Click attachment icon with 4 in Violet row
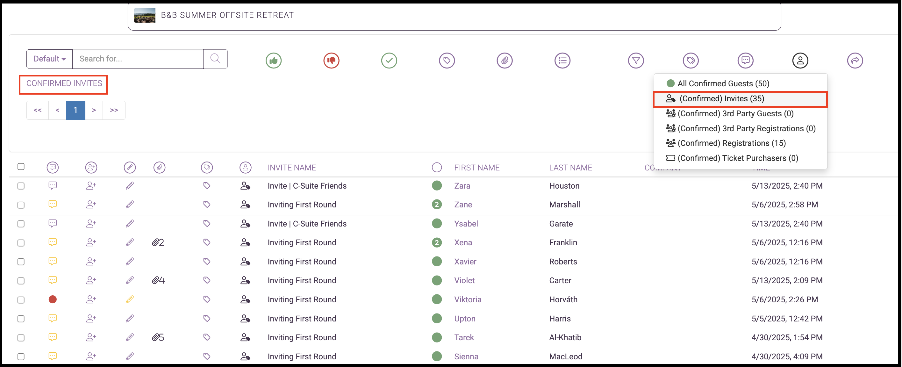The height and width of the screenshot is (367, 902). coord(158,280)
